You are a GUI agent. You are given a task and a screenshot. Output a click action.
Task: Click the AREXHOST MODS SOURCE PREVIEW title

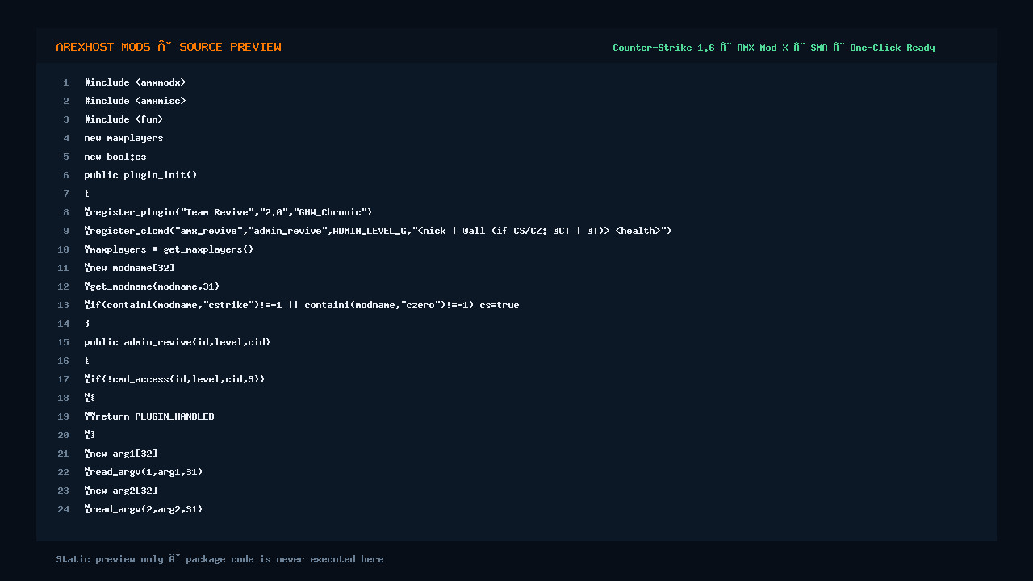[169, 47]
